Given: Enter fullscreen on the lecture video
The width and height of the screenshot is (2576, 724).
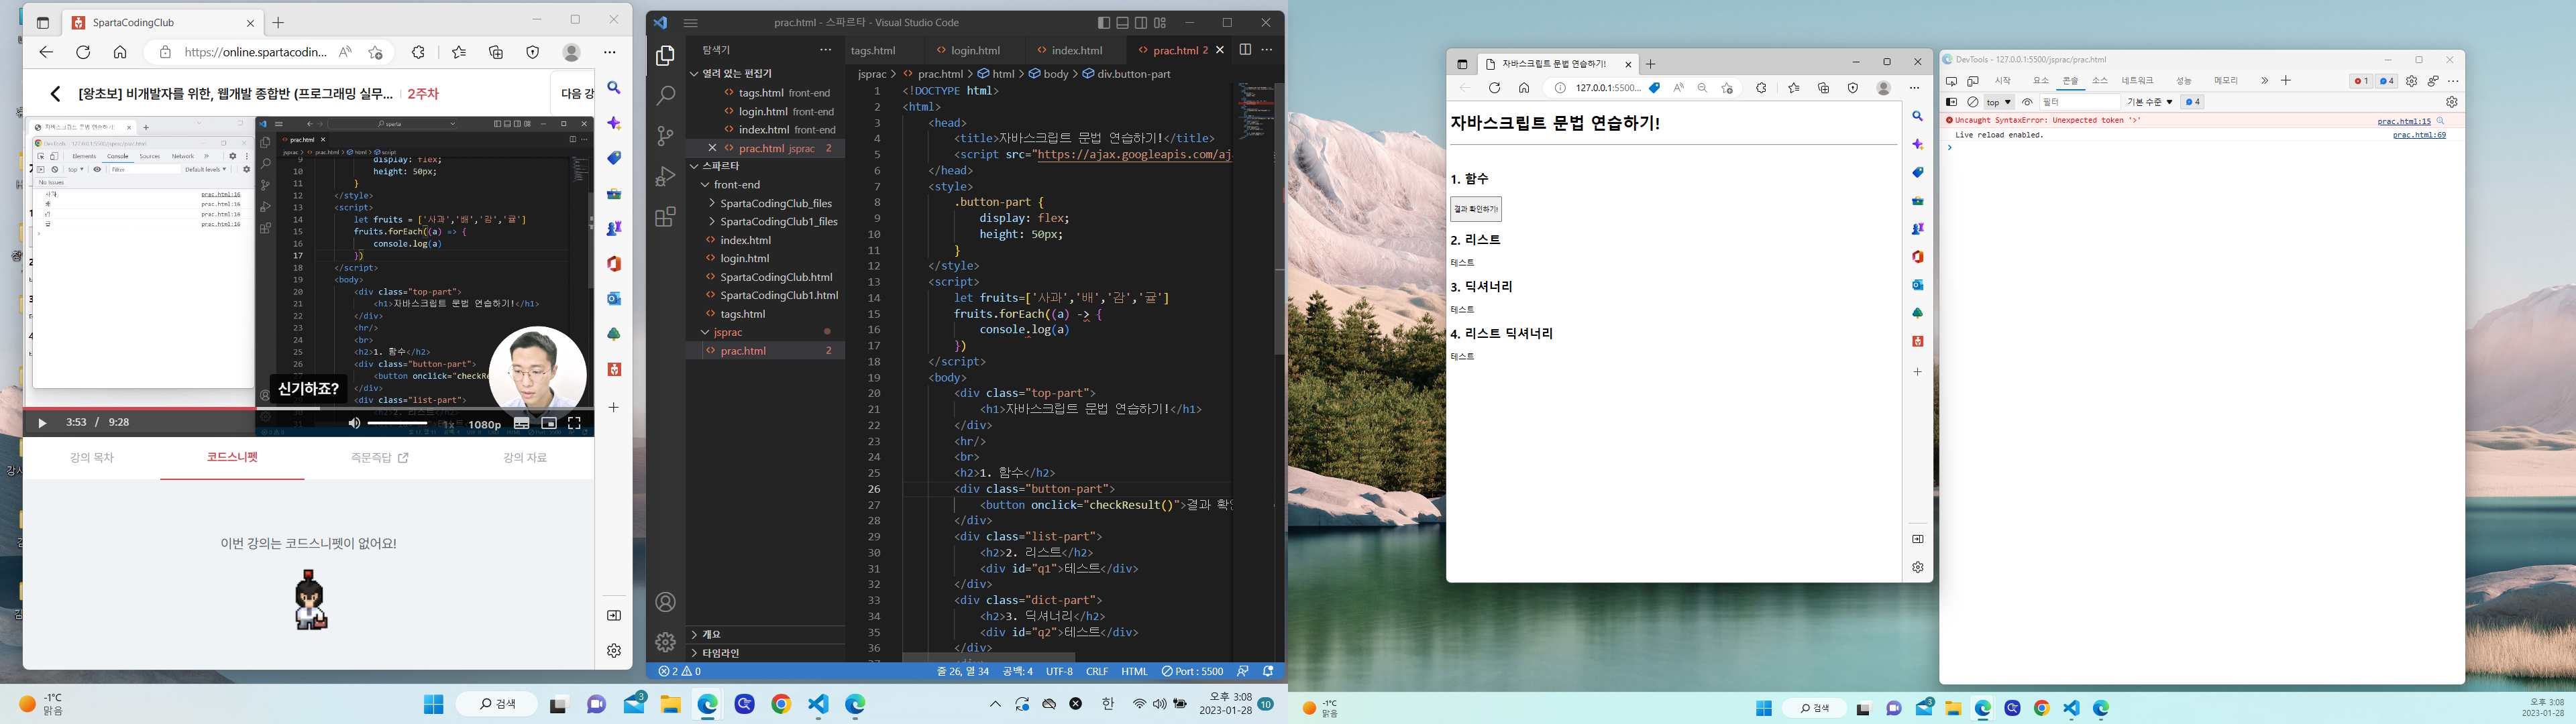Looking at the screenshot, I should pyautogui.click(x=574, y=424).
